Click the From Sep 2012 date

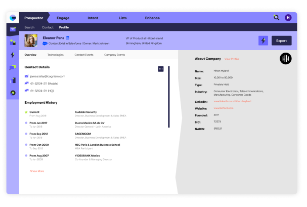(38, 134)
